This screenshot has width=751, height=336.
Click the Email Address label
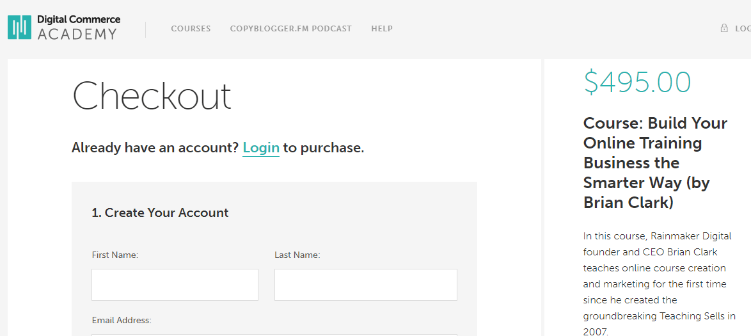pyautogui.click(x=122, y=320)
